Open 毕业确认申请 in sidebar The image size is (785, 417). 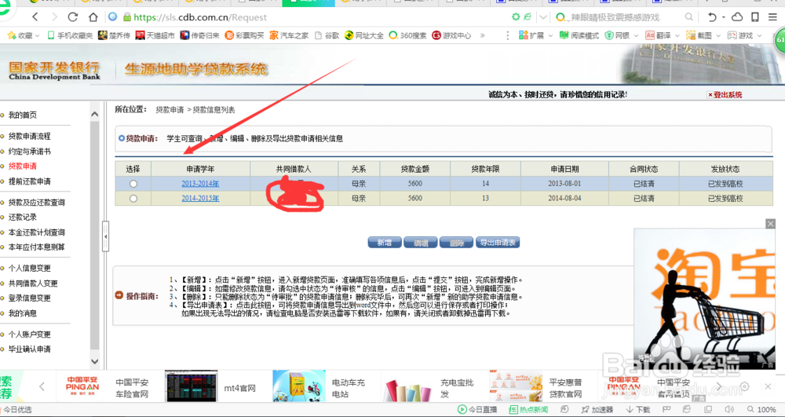(29, 349)
